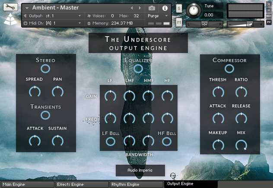Click the pan center icon
273x188 pixels.
205,24
